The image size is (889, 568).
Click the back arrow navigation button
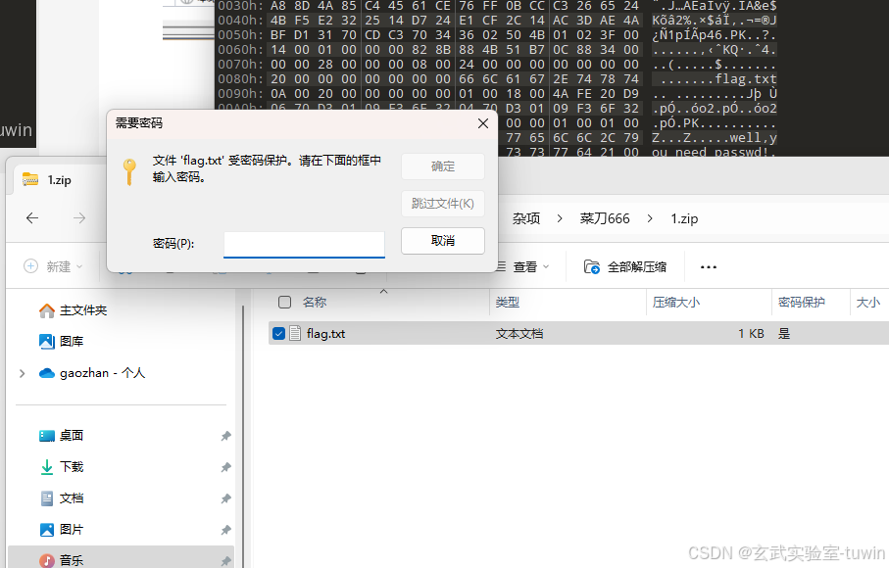(x=32, y=218)
